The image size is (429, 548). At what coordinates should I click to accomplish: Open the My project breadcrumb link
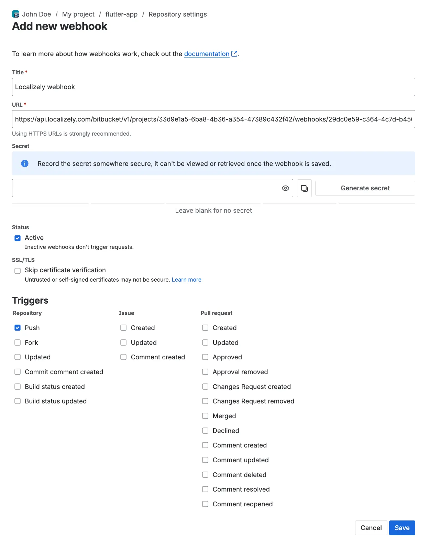[x=78, y=14]
